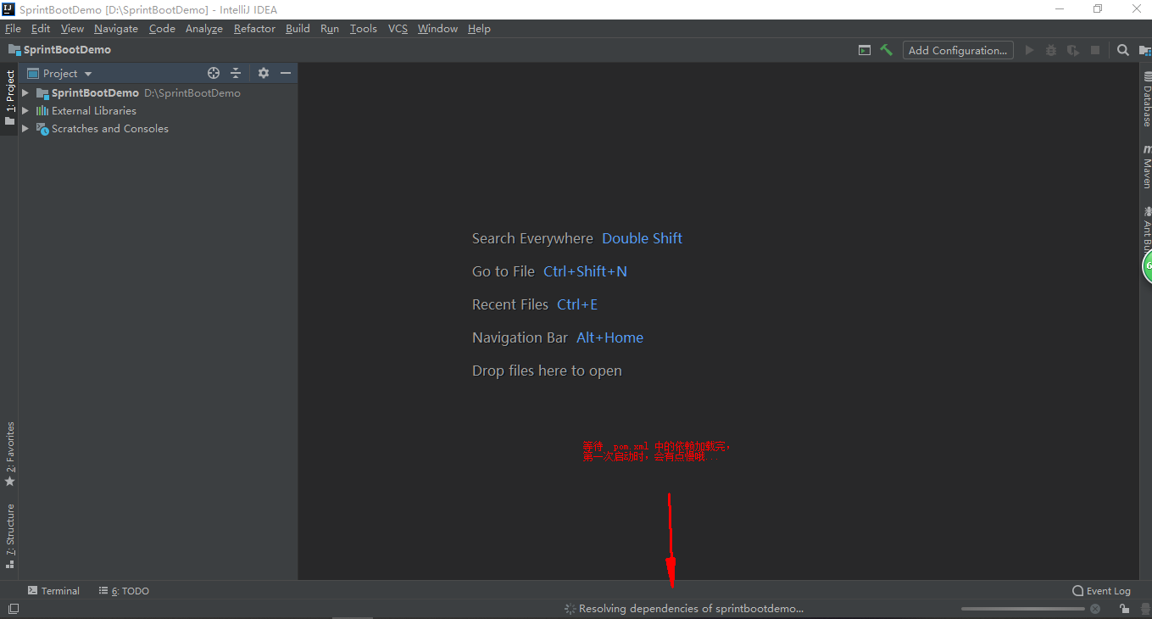Click the Run play icon
The image size is (1152, 619).
click(1029, 50)
